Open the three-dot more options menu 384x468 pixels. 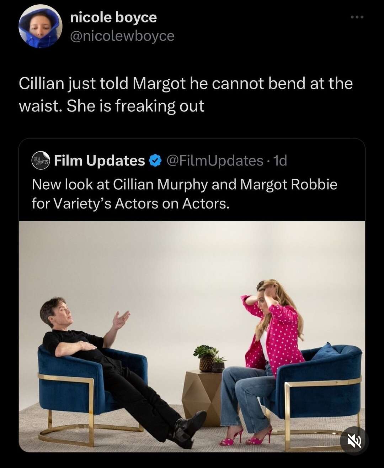357,17
